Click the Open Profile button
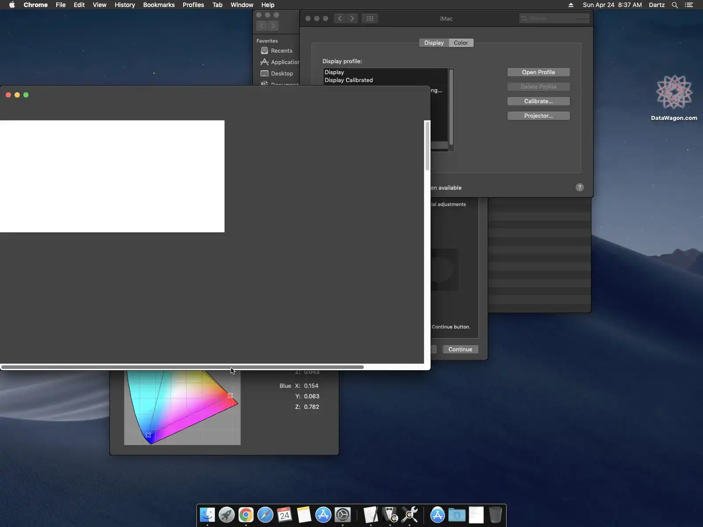The height and width of the screenshot is (527, 703). [539, 72]
